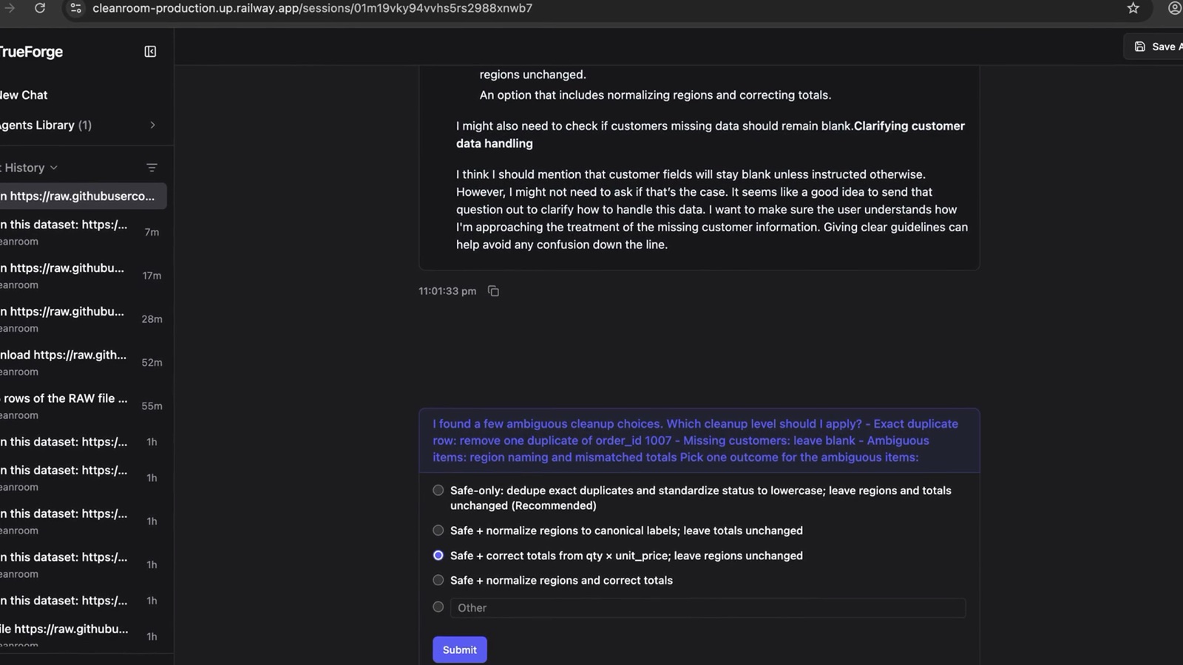Select the Other radio option
Viewport: 1183px width, 665px height.
pyautogui.click(x=438, y=607)
